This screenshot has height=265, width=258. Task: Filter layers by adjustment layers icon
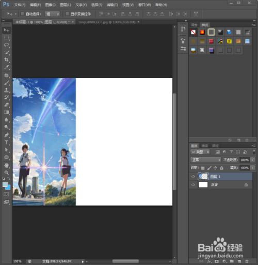pyautogui.click(x=224, y=152)
